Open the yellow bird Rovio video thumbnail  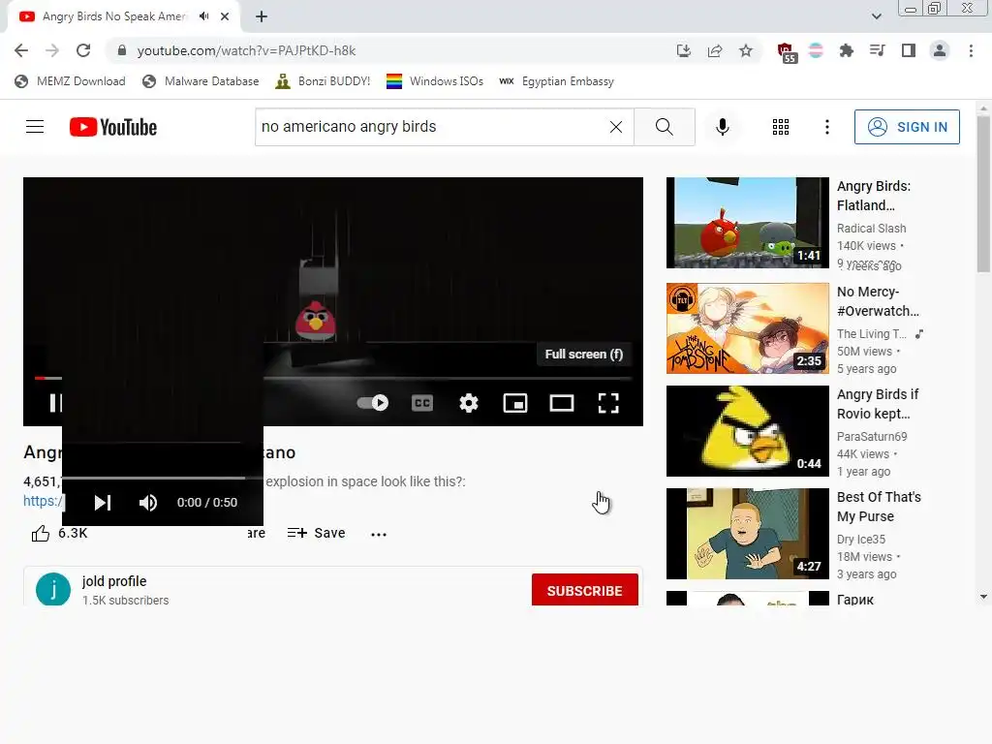747,431
